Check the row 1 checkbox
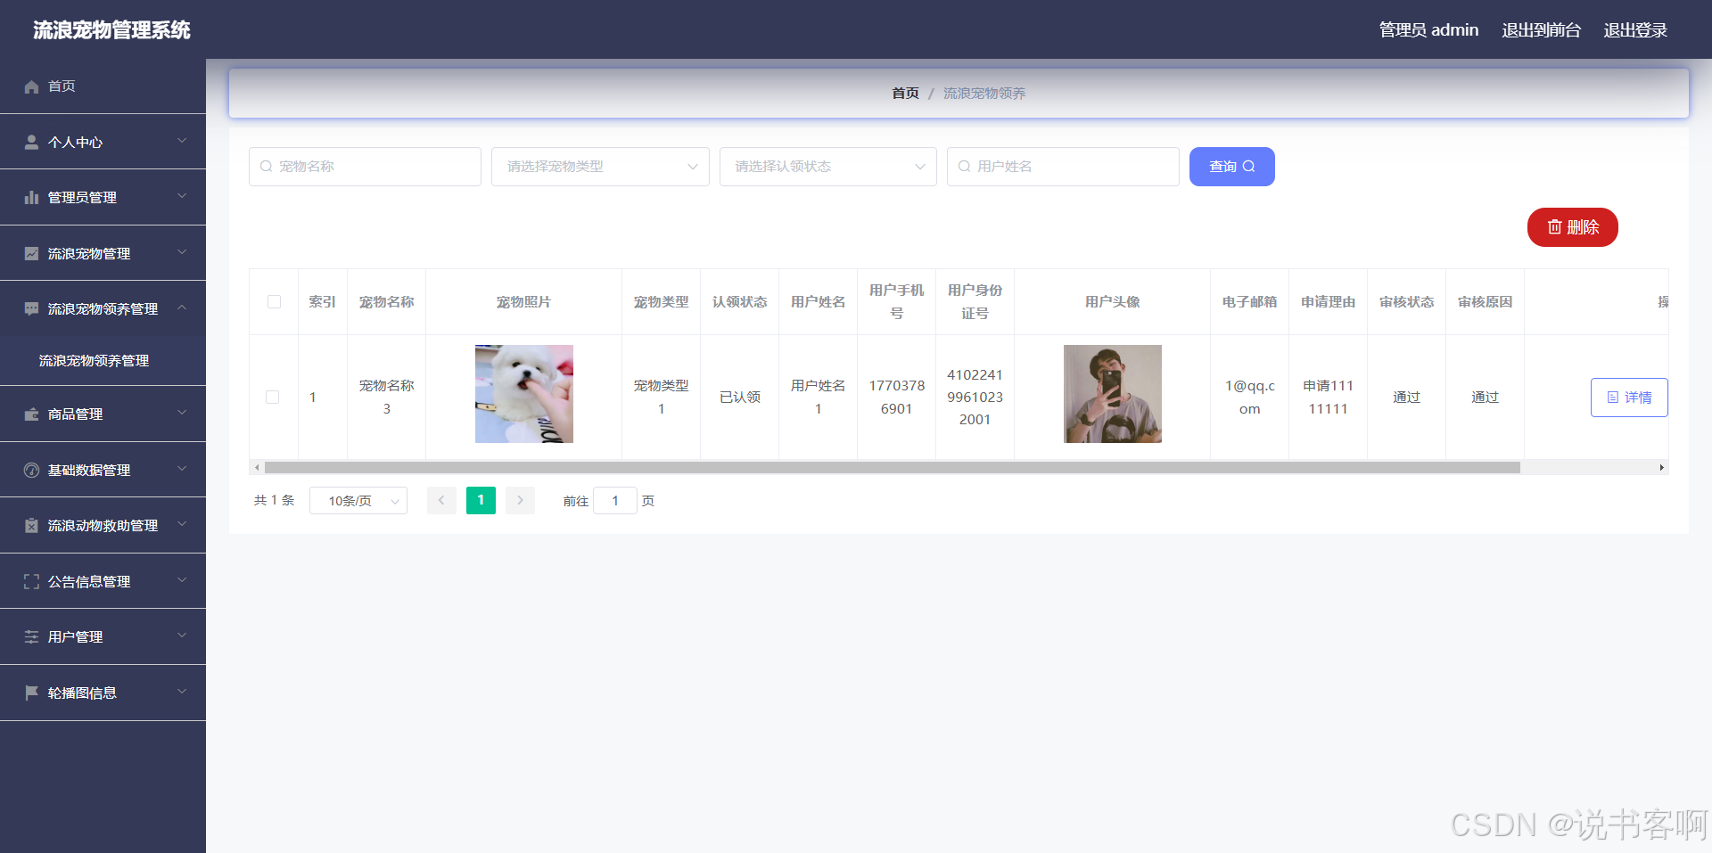The image size is (1712, 853). pos(273,398)
